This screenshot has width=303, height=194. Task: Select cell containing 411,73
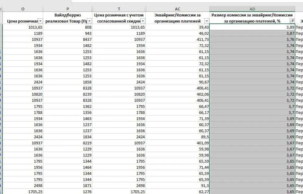pyautogui.click(x=177, y=39)
